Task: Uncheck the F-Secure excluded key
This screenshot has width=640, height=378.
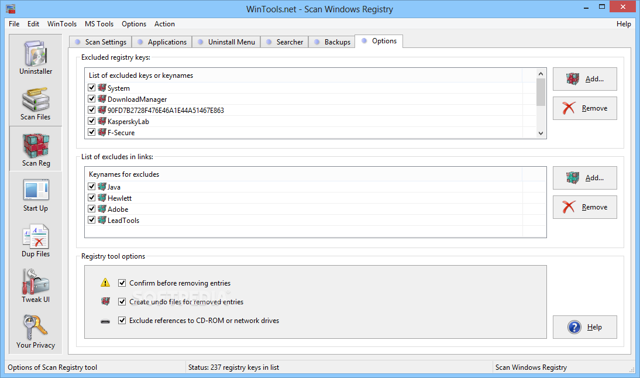Action: click(x=91, y=132)
